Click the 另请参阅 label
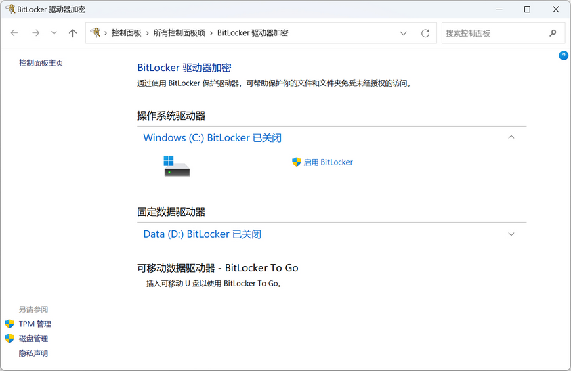 click(x=33, y=309)
